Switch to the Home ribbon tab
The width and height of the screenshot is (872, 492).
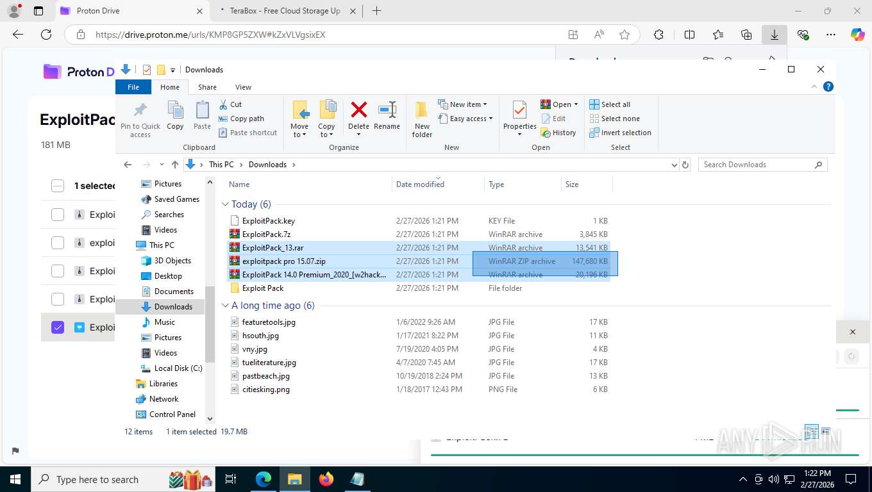click(170, 87)
